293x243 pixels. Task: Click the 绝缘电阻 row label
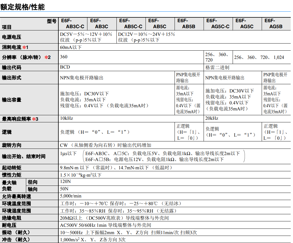tap(12, 218)
